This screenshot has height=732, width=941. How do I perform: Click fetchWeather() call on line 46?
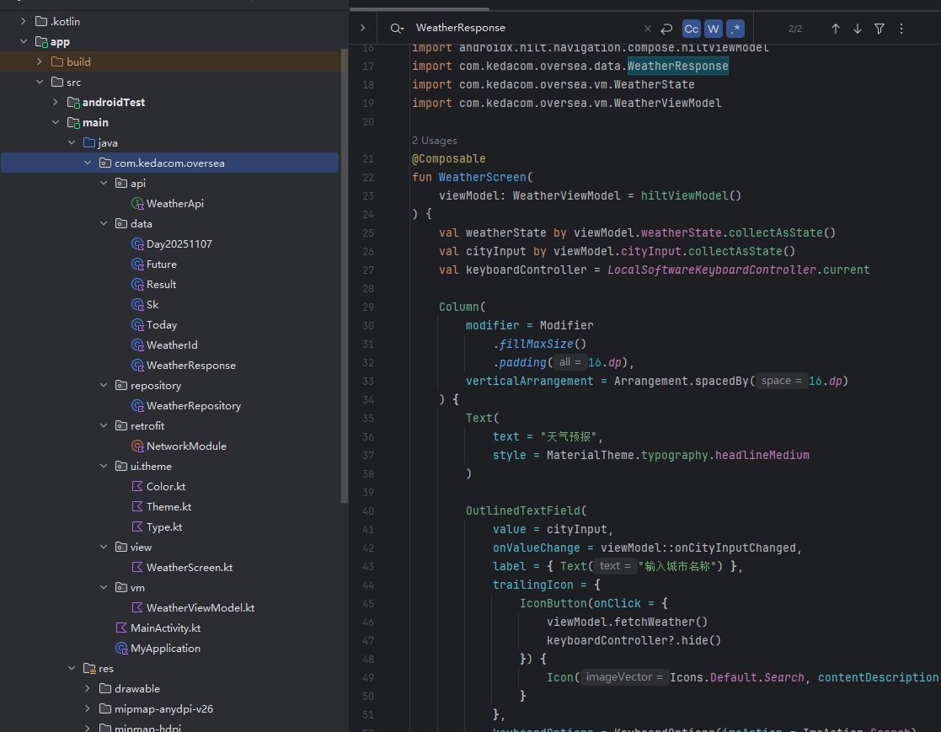coord(660,622)
